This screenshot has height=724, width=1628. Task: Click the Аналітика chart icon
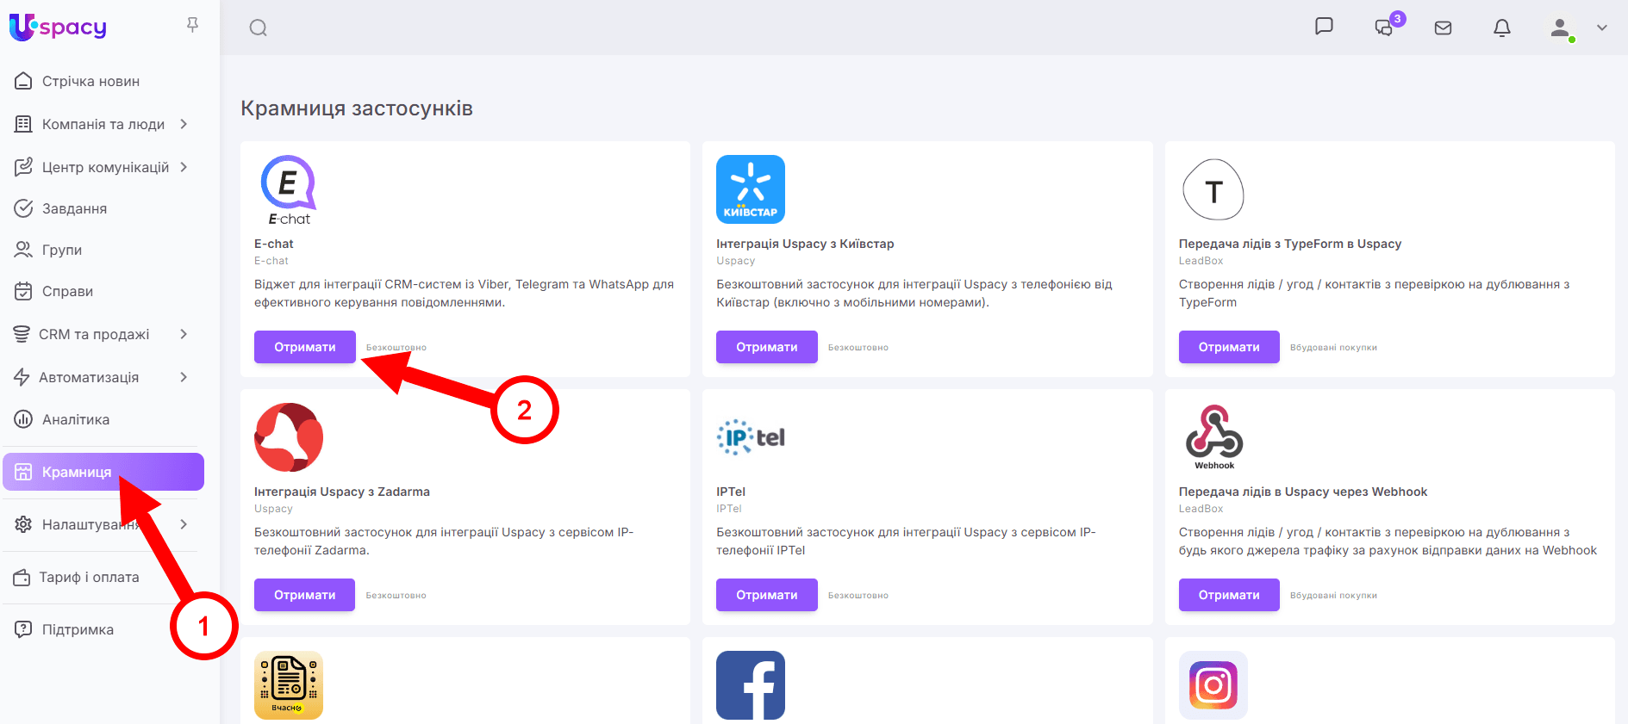(x=23, y=419)
